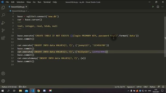
Task: Click lessonSQLite.py in the breadcrumb
Action: 19,11
